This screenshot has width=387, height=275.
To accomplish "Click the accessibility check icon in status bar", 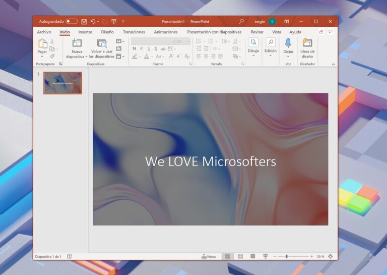I will click(70, 256).
